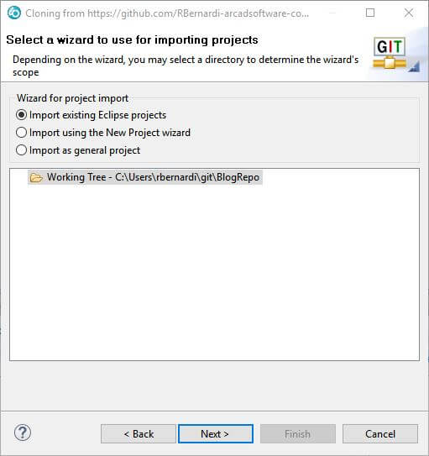The image size is (429, 456).
Task: Click the greyed-out Finish button
Action: (x=298, y=434)
